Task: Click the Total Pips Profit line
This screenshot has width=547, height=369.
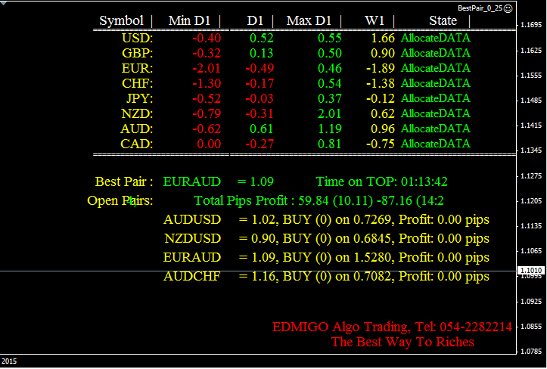Action: 319,200
